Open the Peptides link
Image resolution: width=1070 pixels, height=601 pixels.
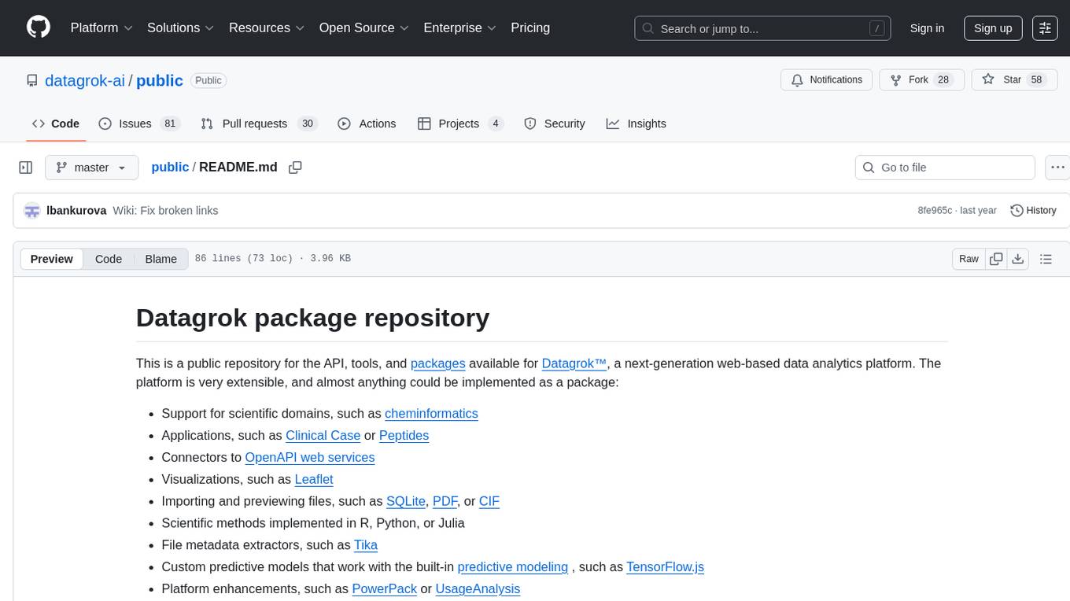coord(404,435)
